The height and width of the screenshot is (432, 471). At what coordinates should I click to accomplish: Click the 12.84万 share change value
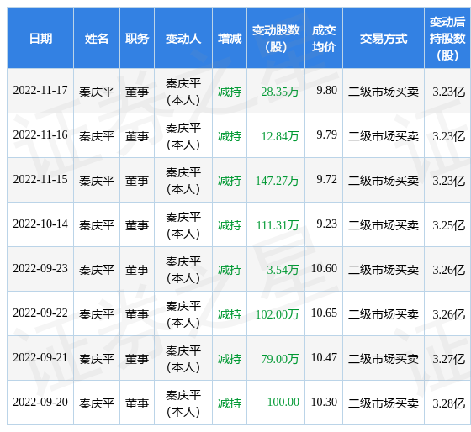(280, 136)
